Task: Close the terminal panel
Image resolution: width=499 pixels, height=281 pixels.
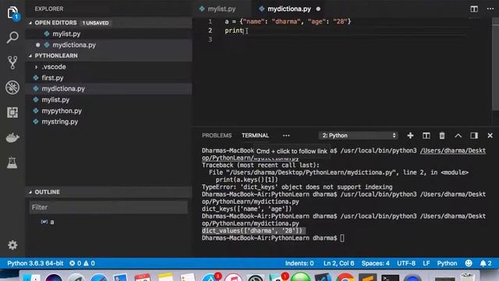Action: click(490, 135)
